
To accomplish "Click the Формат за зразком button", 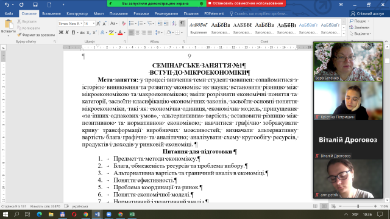I will [36, 35].
